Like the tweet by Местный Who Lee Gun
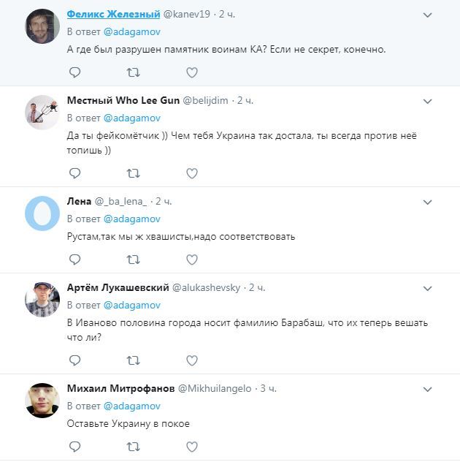This screenshot has height=462, width=460. [x=191, y=173]
